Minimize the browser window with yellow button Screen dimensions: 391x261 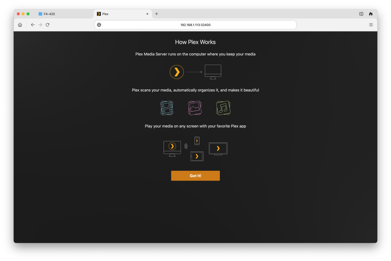(23, 14)
